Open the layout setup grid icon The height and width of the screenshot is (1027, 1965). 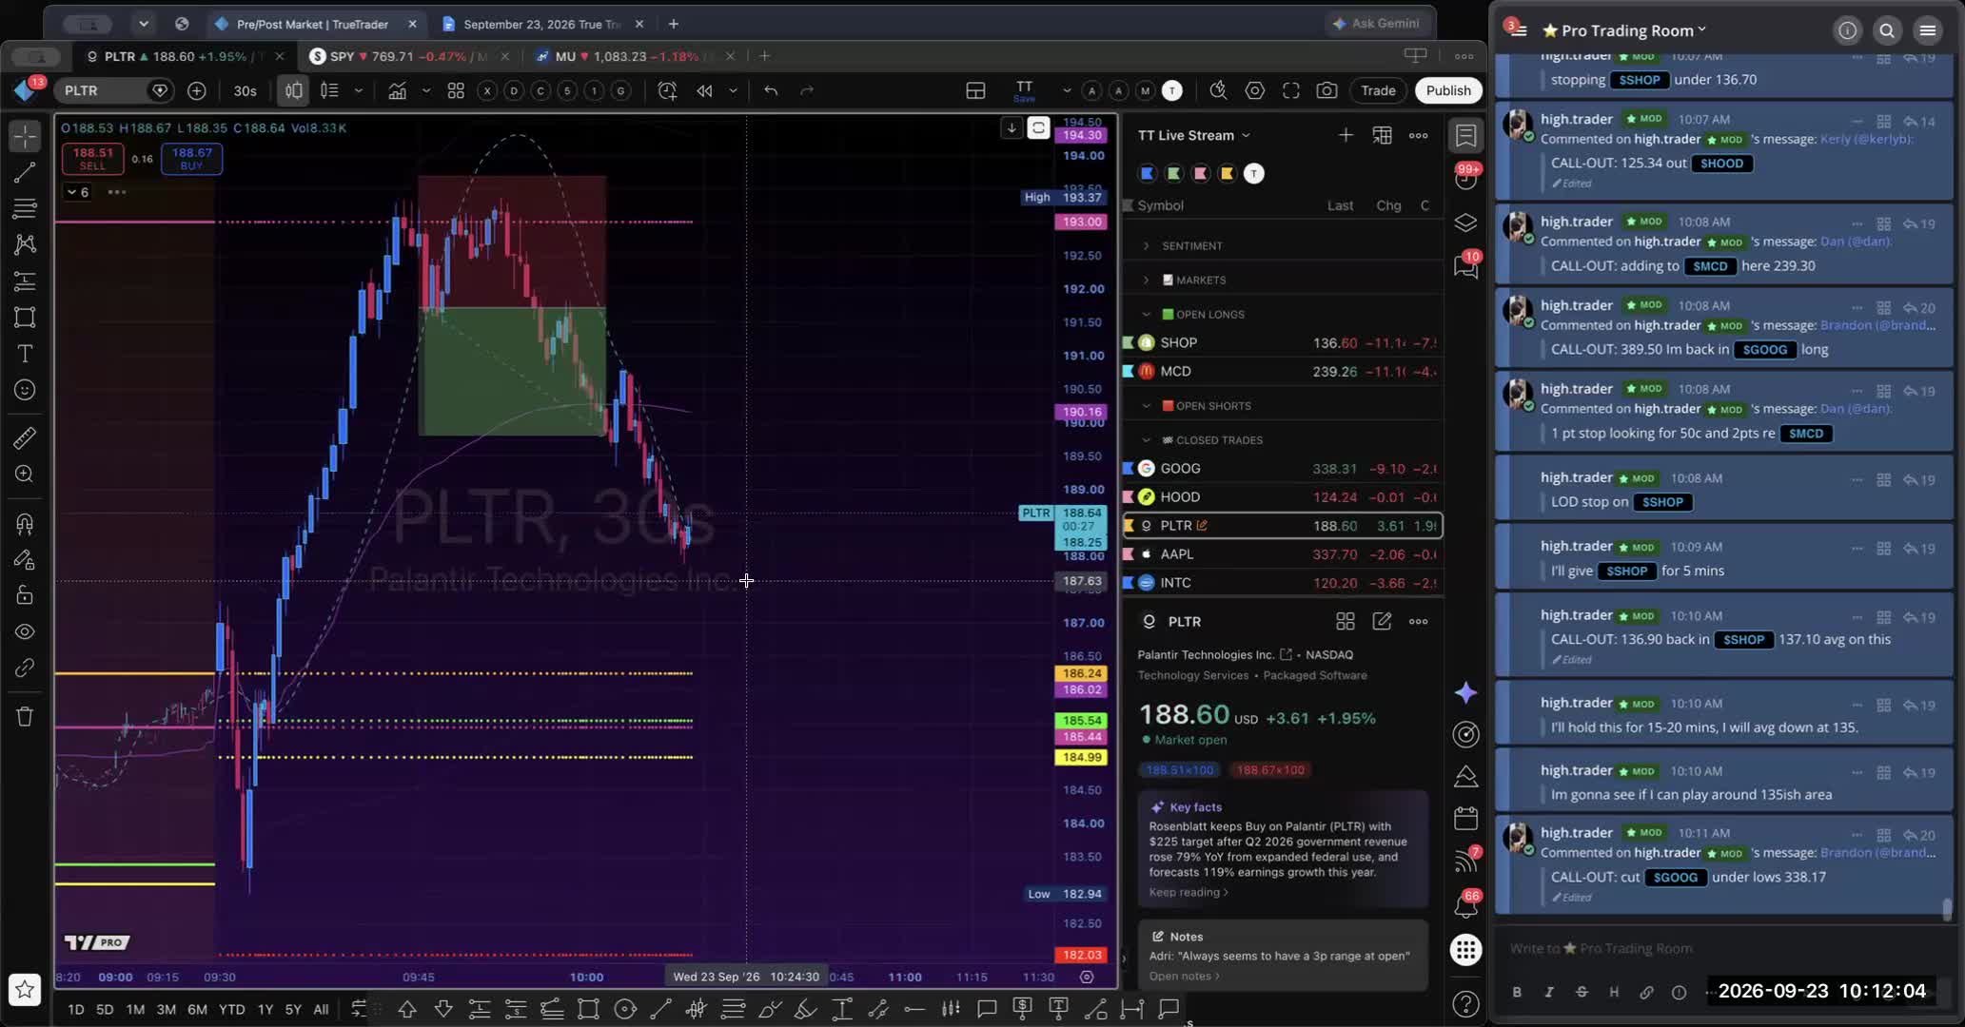[x=975, y=90]
